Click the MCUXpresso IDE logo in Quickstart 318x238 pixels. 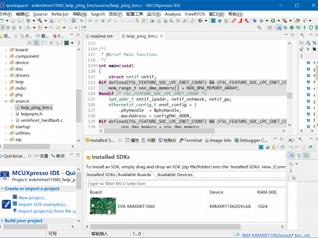(x=5, y=176)
